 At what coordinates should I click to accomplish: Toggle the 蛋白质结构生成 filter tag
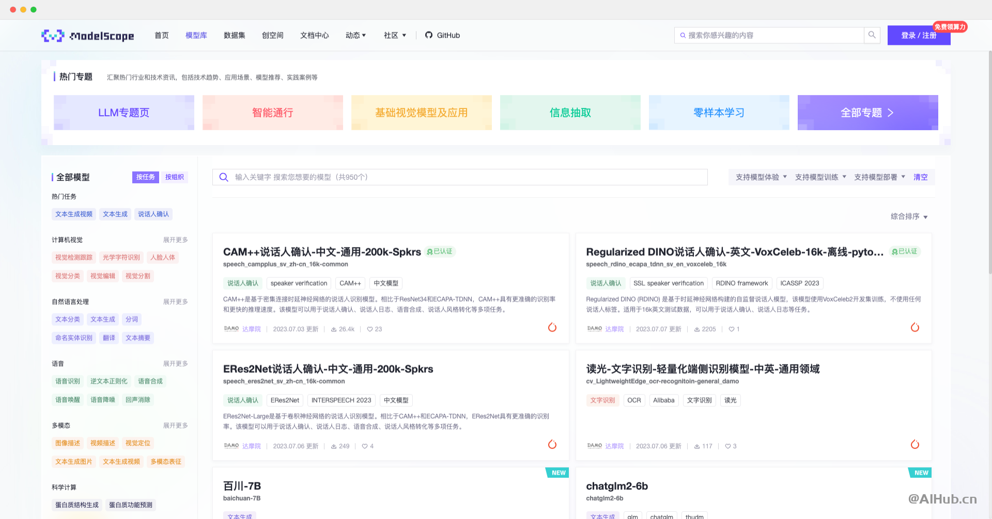click(77, 505)
